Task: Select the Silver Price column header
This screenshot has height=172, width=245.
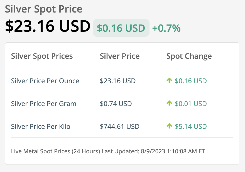Action: point(120,56)
